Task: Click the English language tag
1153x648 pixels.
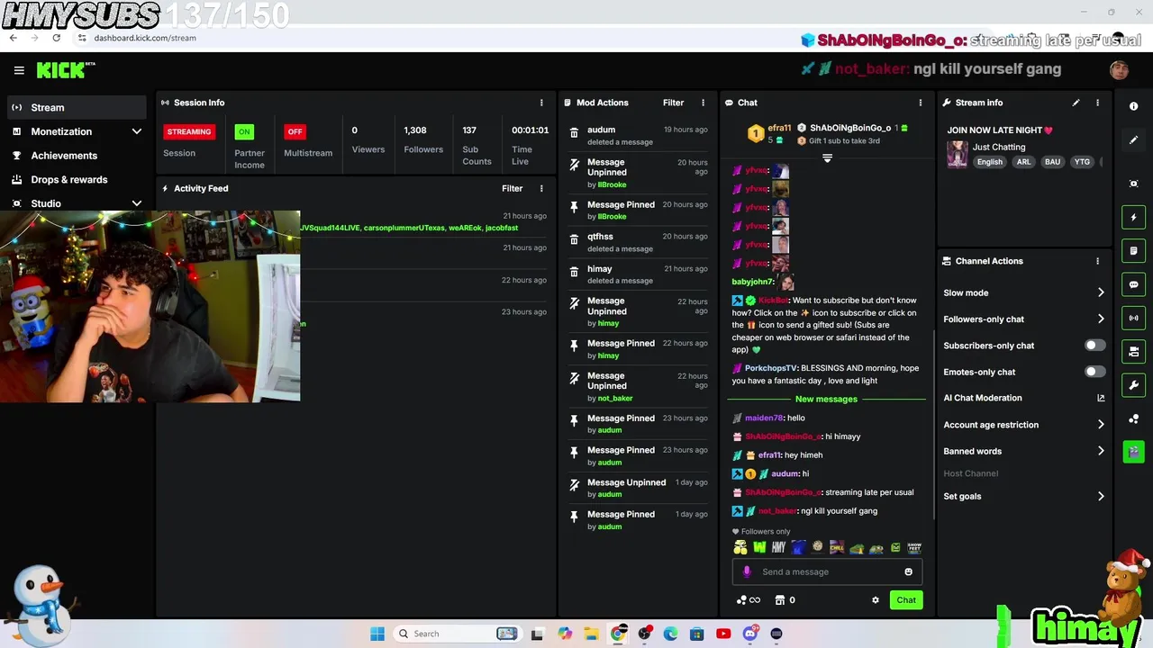Action: pyautogui.click(x=989, y=162)
